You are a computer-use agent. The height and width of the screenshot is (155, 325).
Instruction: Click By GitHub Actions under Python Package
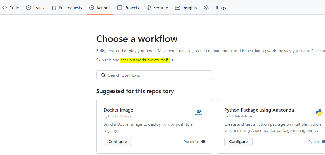coord(238,116)
